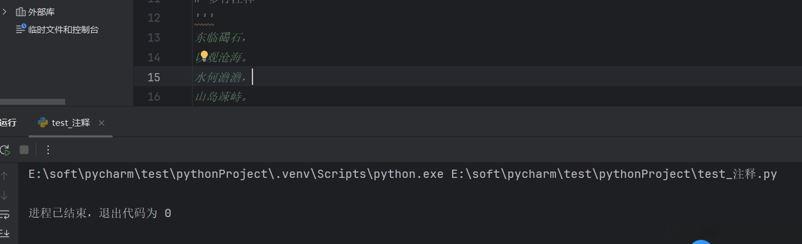Click the 临时文件和控制台 scratches icon
Viewport: 802px width, 244px height.
[x=21, y=29]
